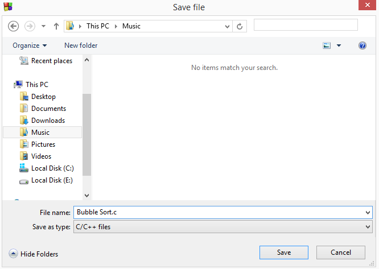
Task: Click the app icon in title bar
Action: point(8,6)
